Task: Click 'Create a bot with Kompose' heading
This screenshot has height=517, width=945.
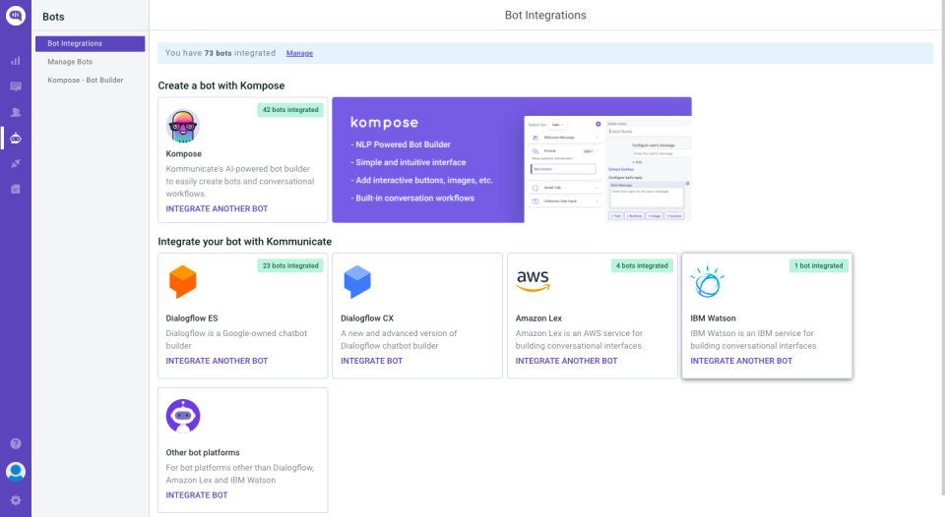Action: [x=221, y=86]
